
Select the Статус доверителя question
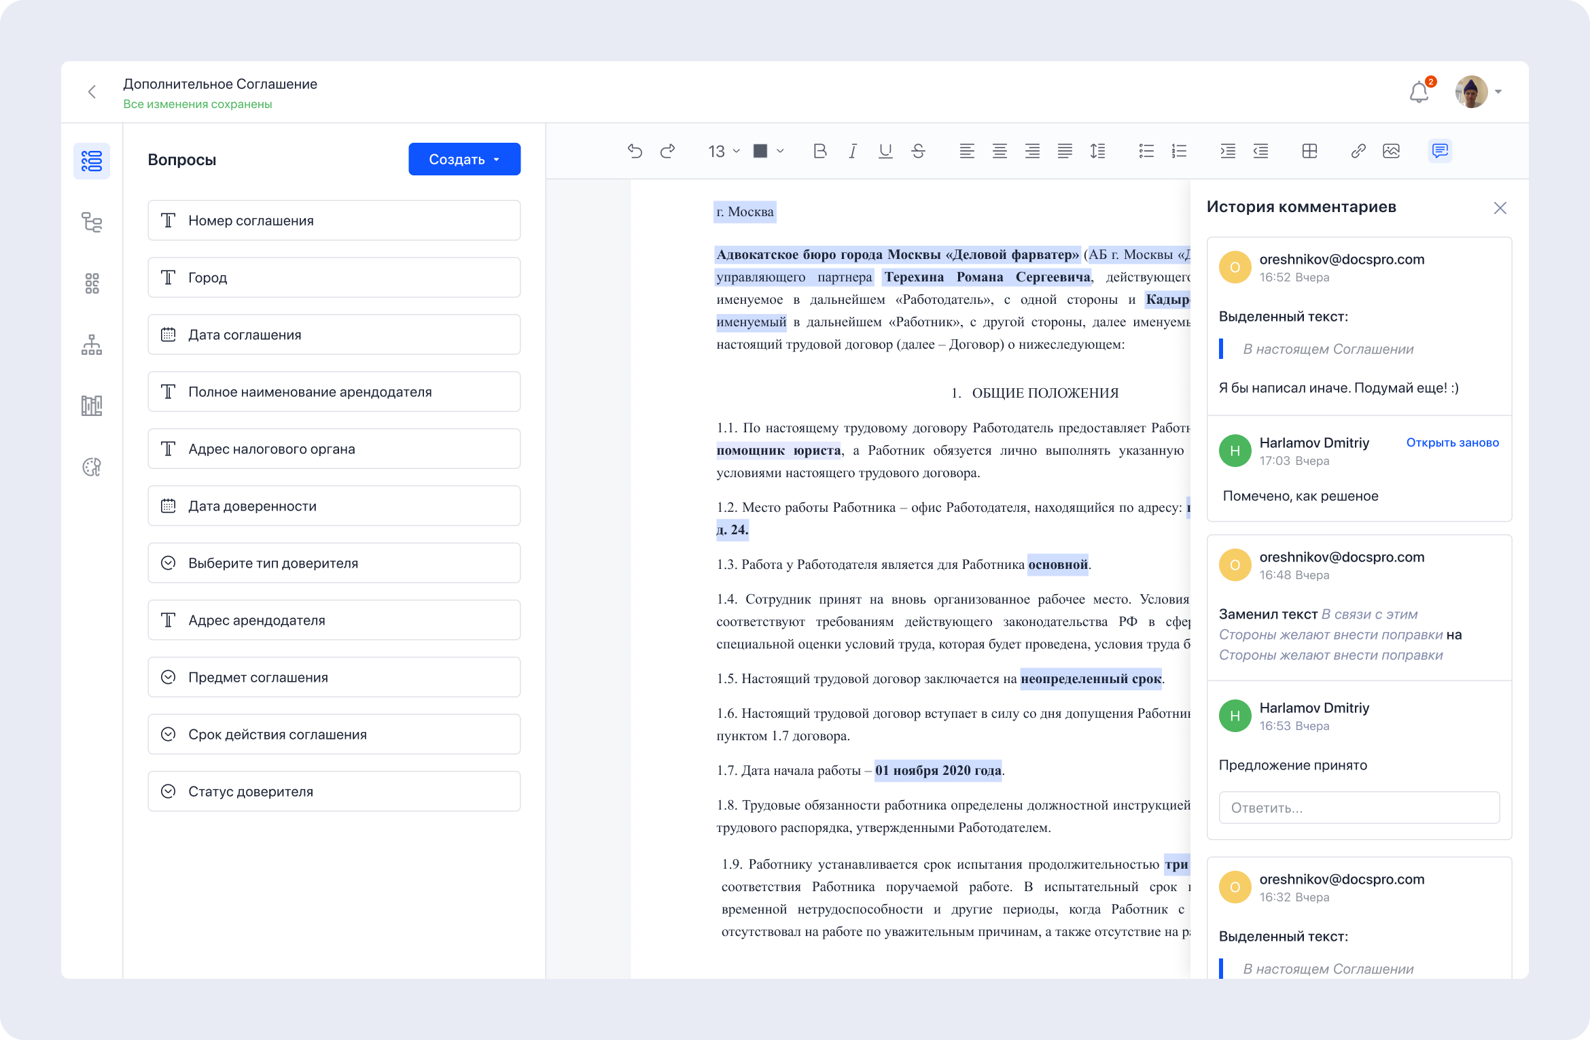[x=334, y=791]
